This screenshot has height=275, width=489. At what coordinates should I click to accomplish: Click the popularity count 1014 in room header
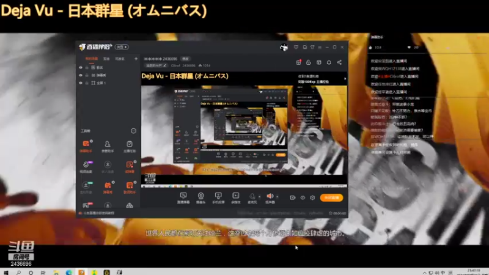(205, 65)
